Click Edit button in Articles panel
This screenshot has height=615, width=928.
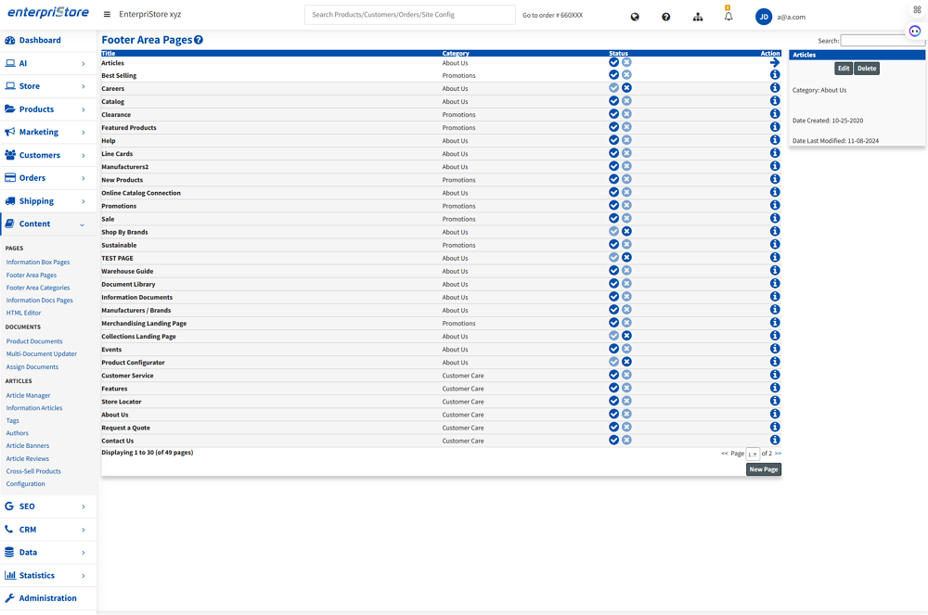(x=843, y=69)
